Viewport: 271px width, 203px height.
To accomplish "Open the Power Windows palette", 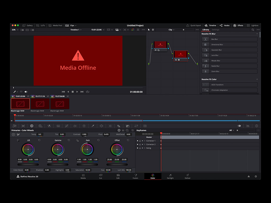I will tap(101, 126).
